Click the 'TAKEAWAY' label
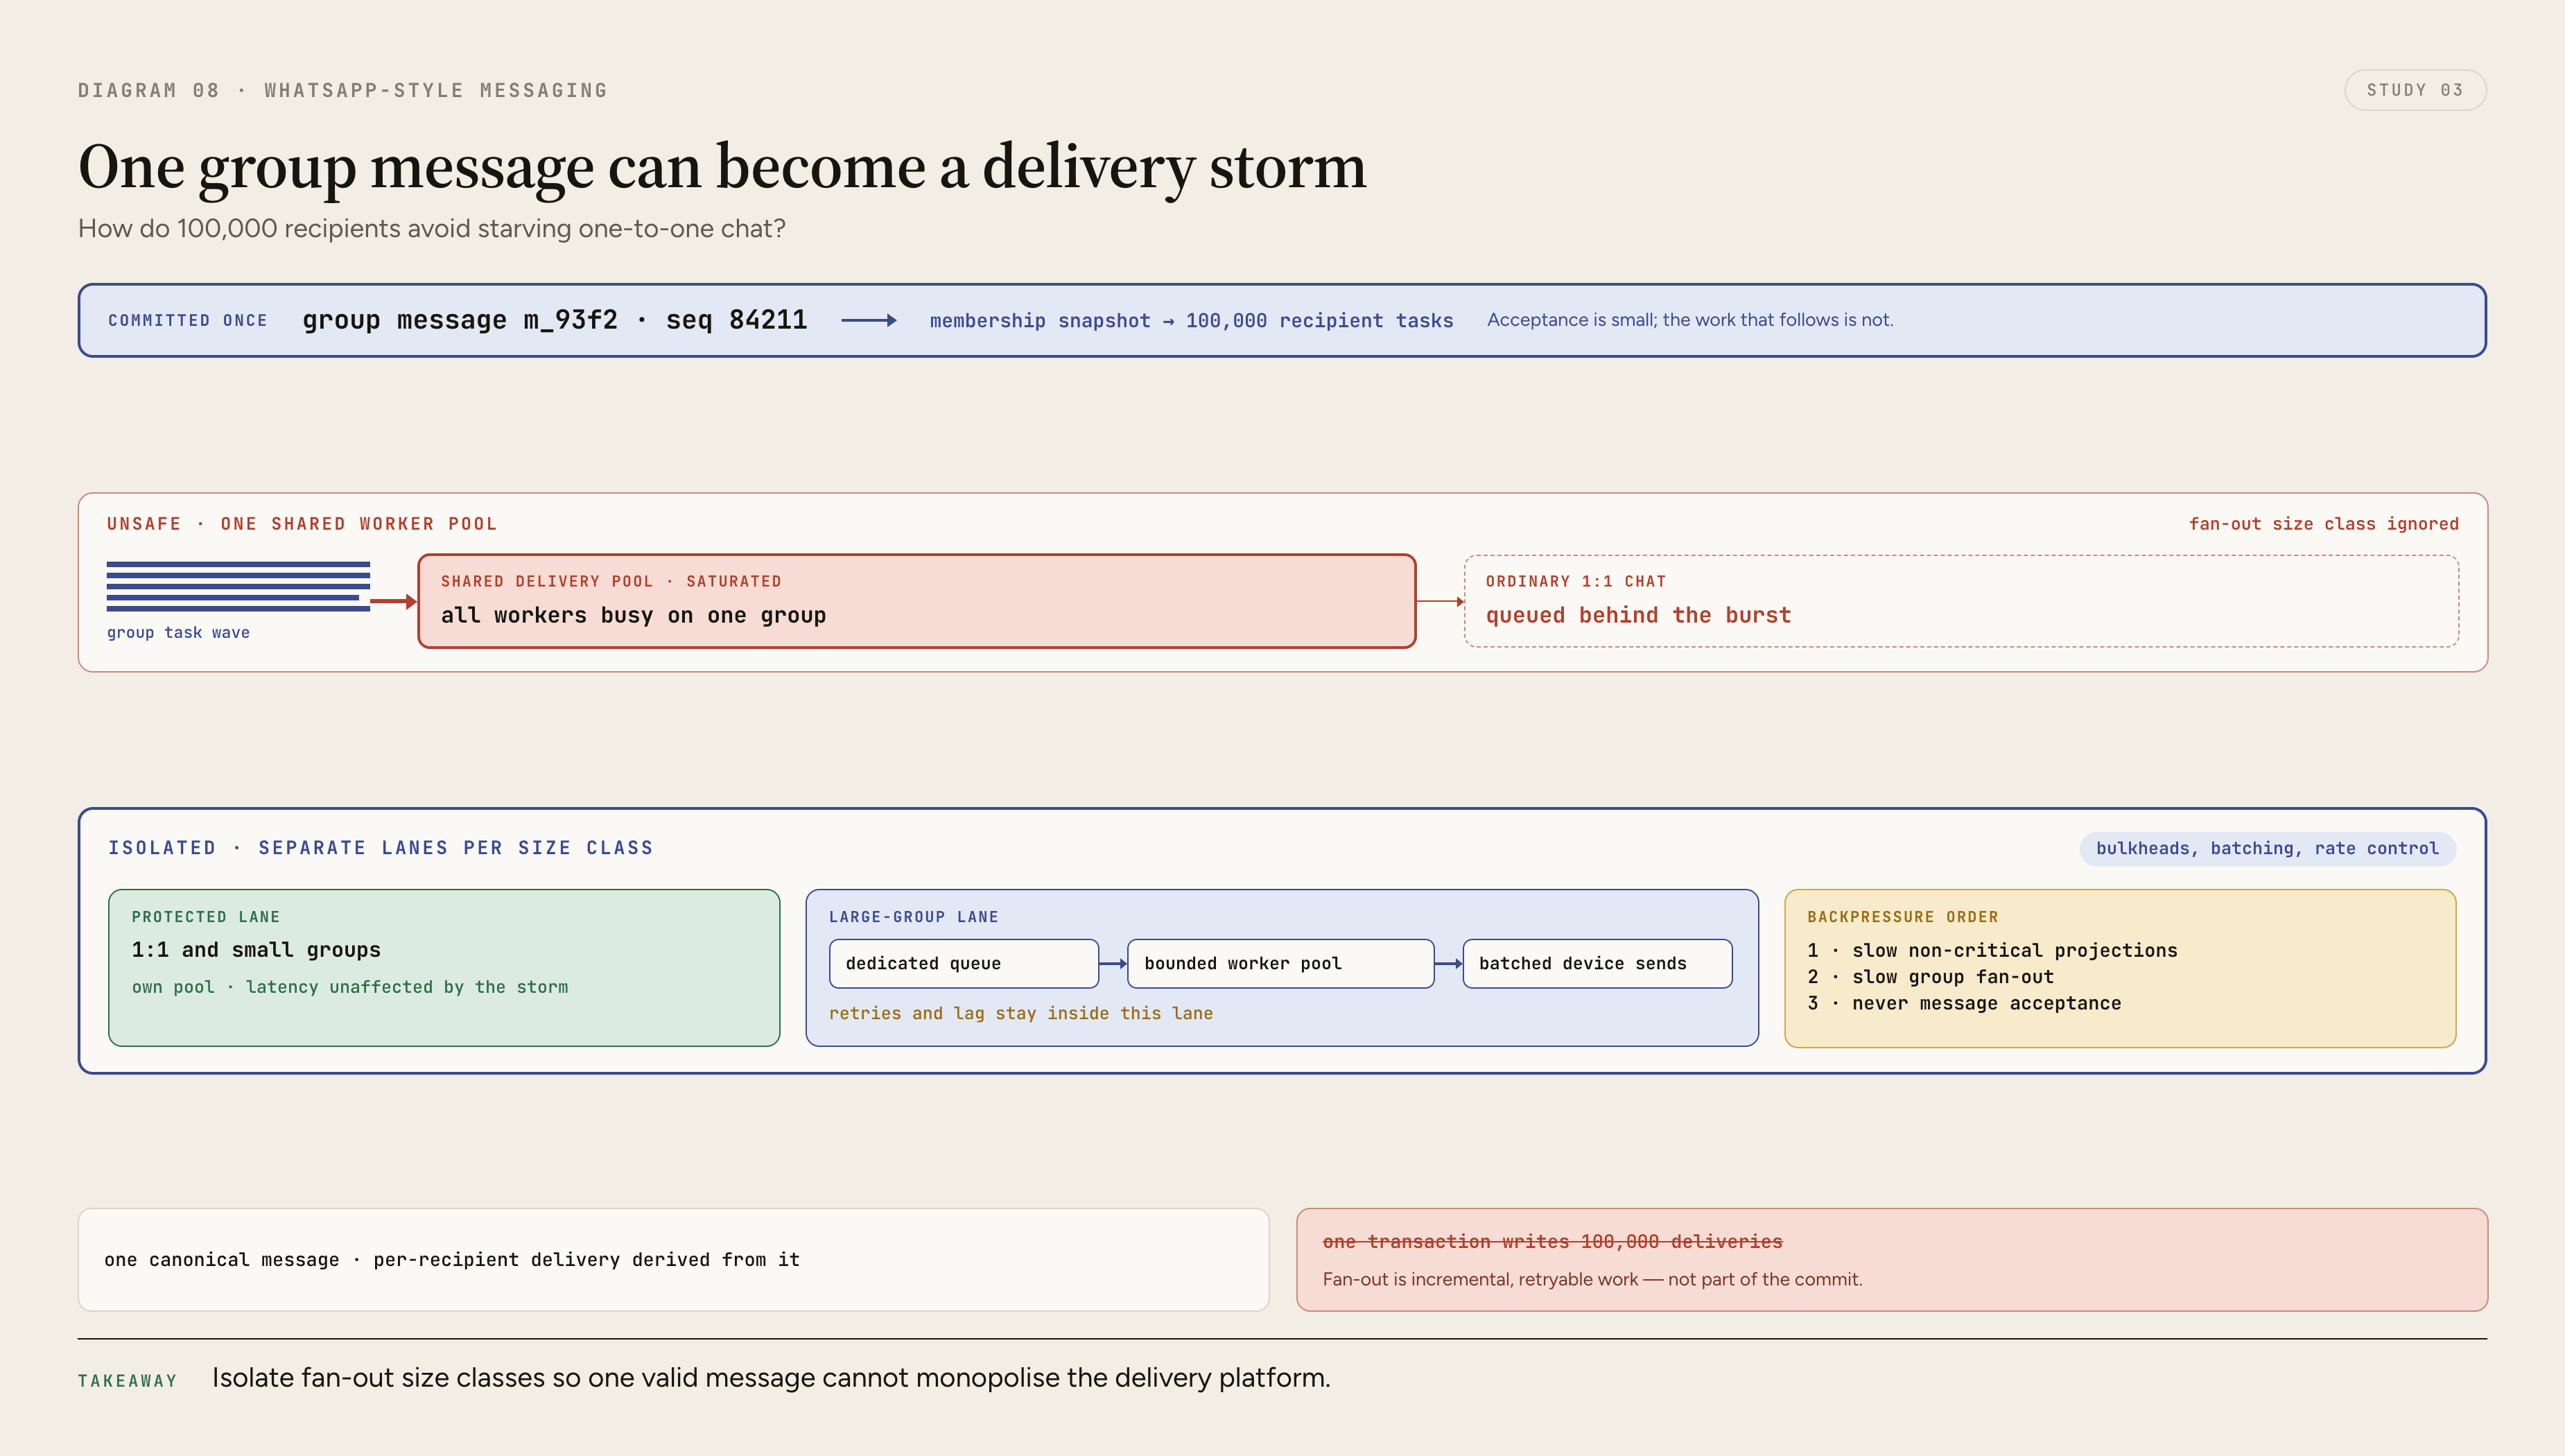This screenshot has width=2565, height=1456. [128, 1381]
